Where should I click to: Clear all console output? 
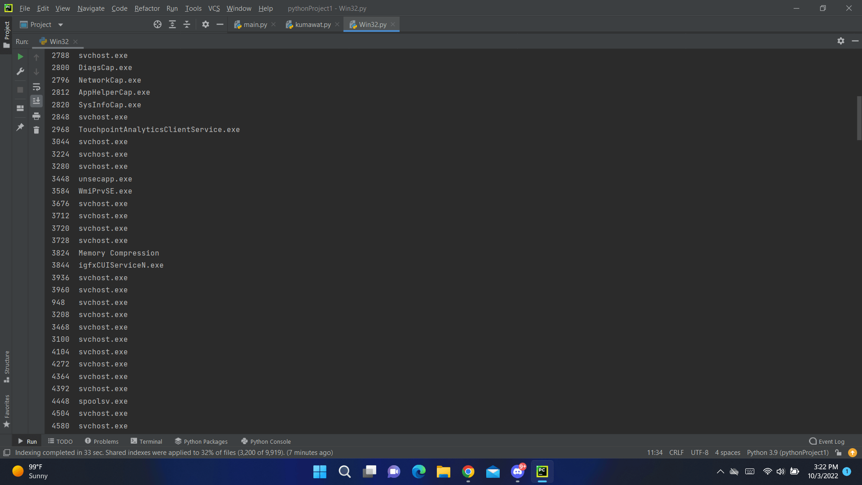click(x=36, y=130)
